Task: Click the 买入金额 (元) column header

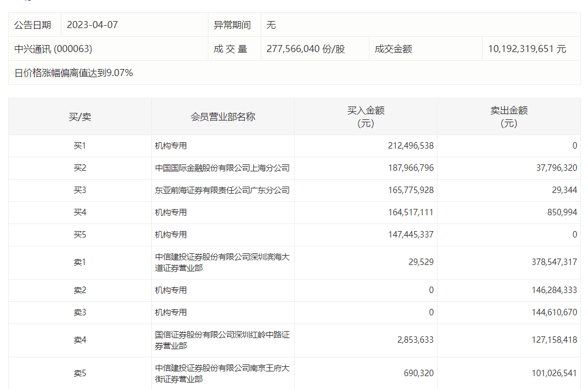Action: tap(365, 117)
